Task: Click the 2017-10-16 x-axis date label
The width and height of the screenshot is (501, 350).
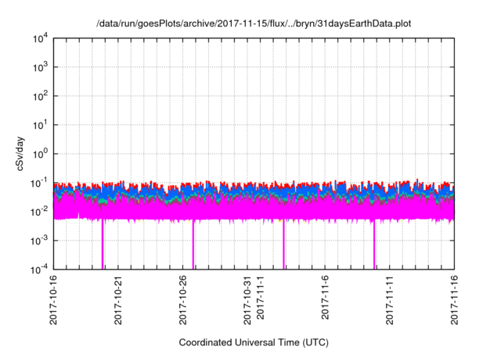Action: point(53,300)
